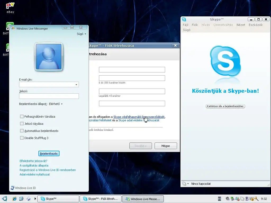Screen dimensions: 271x203
Task: Tick the Felhasználónév tárolása checkbox
Action: click(22, 117)
